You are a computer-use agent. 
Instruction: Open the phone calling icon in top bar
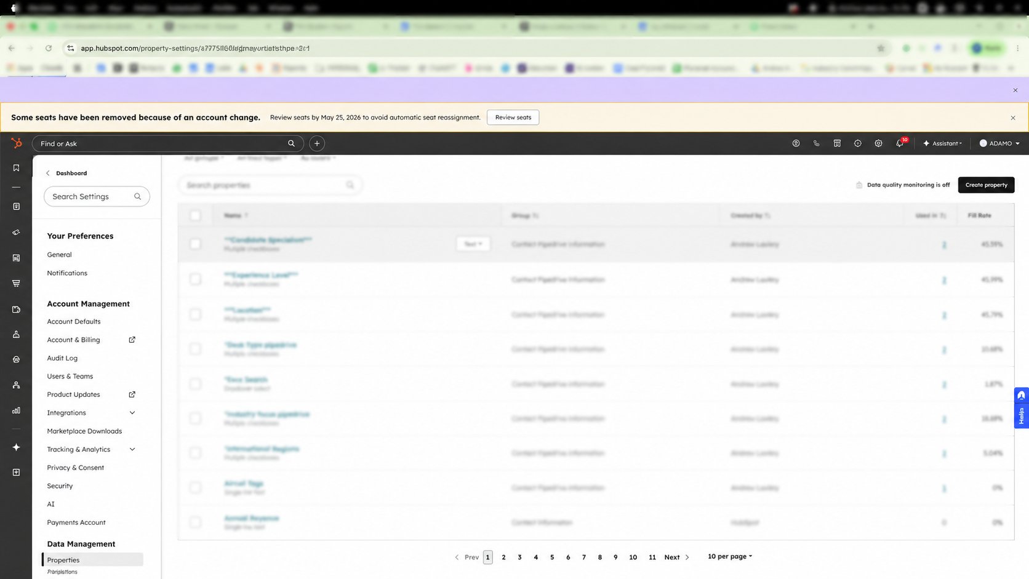click(817, 143)
